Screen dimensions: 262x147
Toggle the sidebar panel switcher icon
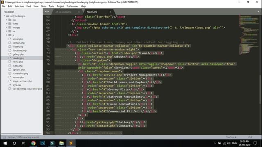pyautogui.click(x=5, y=137)
